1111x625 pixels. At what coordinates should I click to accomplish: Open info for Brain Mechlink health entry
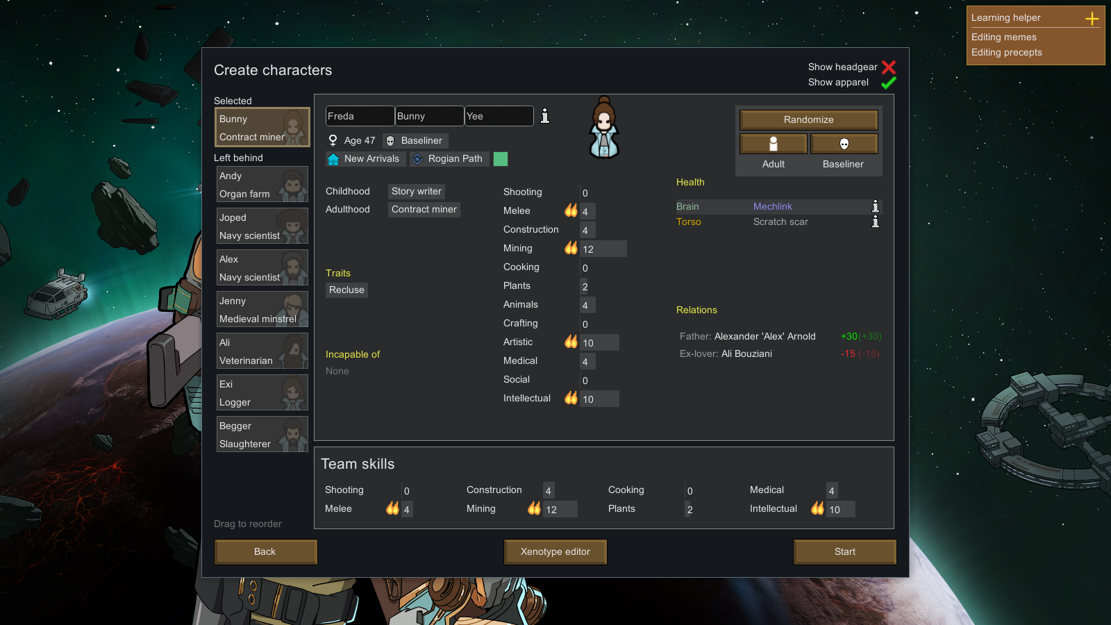pos(876,206)
